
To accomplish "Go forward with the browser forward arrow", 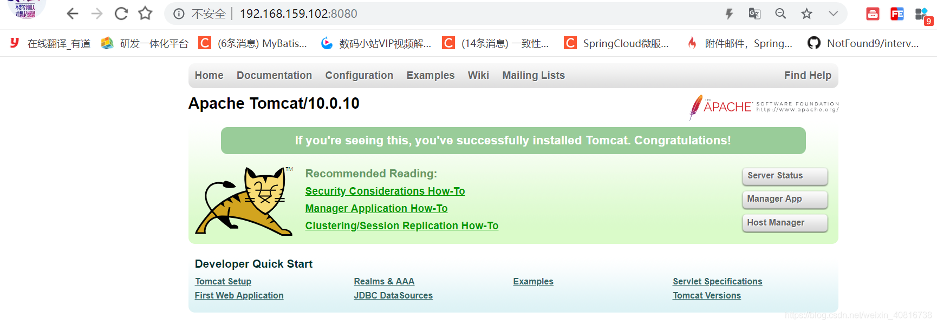I will [x=97, y=14].
